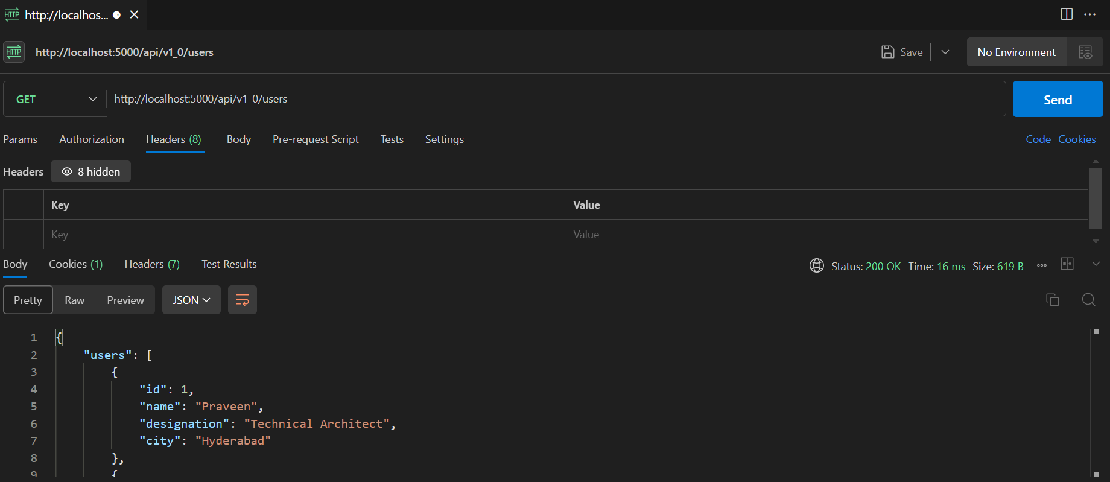The height and width of the screenshot is (482, 1110).
Task: Collapse the response panel chevron
Action: (x=1096, y=264)
